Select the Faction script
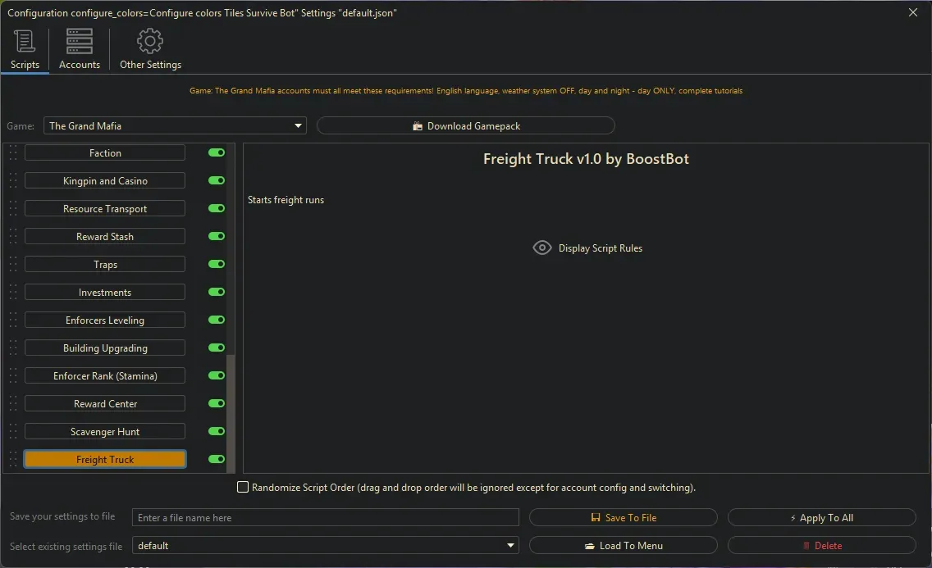 (105, 153)
